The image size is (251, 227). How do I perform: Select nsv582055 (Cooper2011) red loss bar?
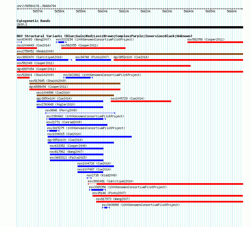(93, 48)
